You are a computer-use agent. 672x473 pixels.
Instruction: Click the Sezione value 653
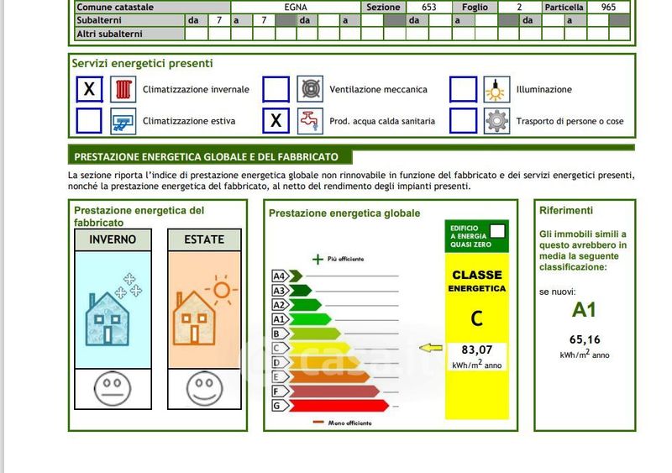click(428, 7)
